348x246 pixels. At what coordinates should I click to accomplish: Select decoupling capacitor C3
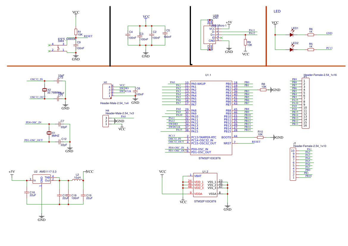pyautogui.click(x=140, y=36)
